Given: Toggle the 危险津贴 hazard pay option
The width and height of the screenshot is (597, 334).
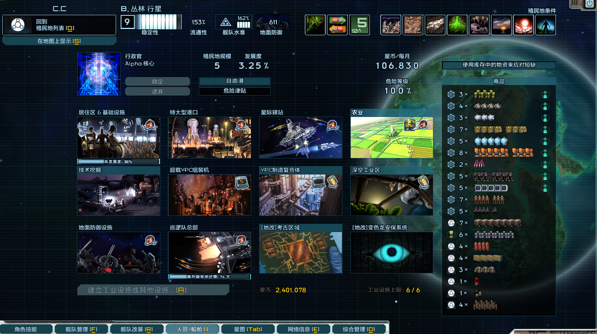Looking at the screenshot, I should click(x=235, y=91).
